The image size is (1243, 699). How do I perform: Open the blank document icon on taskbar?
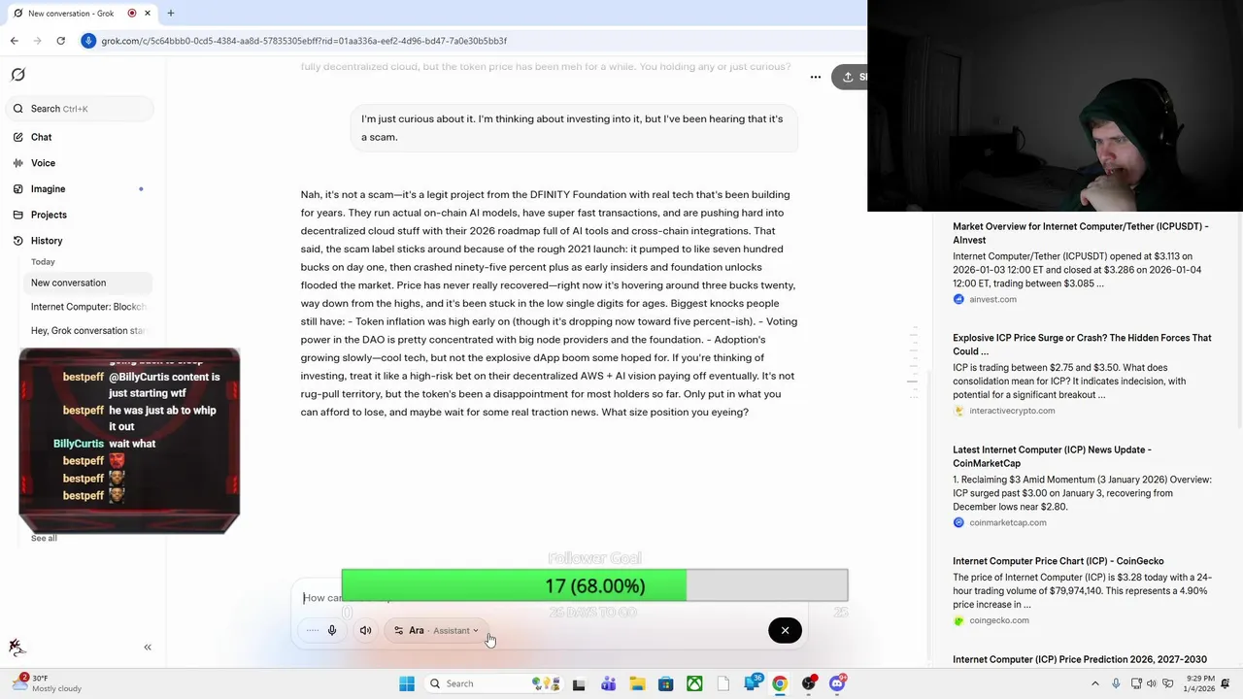tap(722, 683)
